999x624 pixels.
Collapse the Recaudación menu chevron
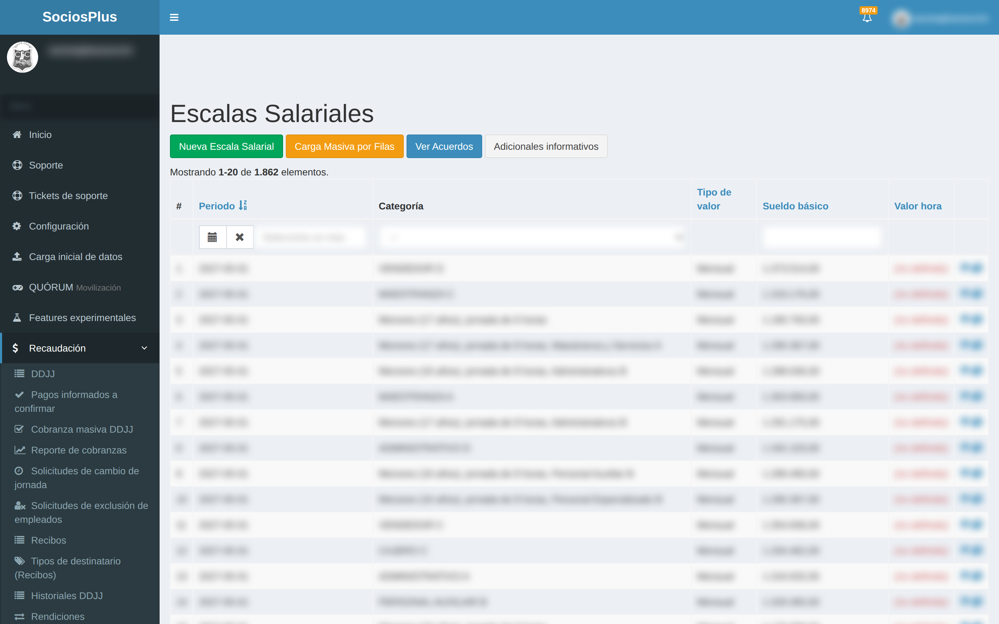point(145,348)
